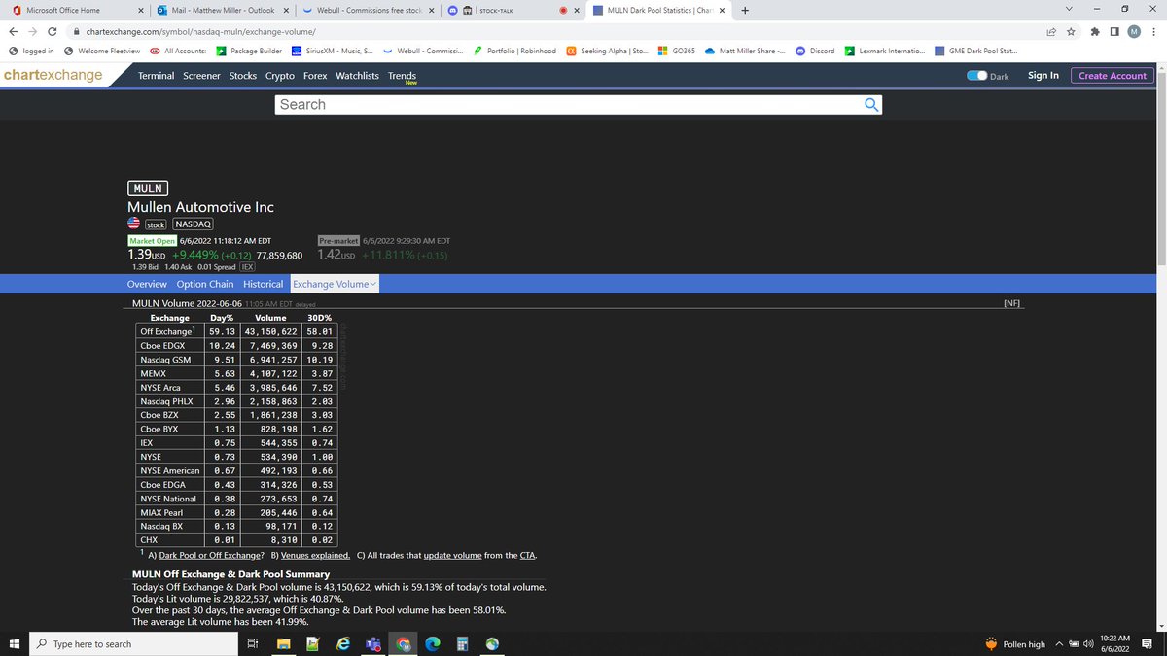
Task: Open Task View on the taskbar
Action: point(252,643)
